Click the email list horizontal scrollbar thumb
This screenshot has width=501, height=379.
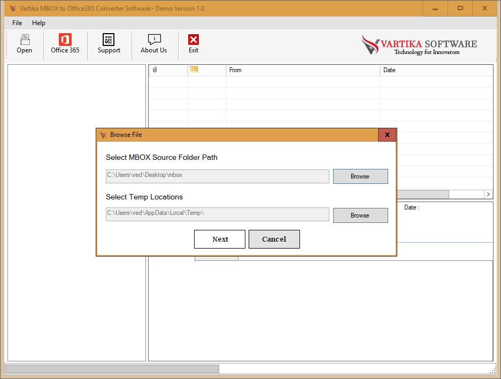click(x=423, y=194)
